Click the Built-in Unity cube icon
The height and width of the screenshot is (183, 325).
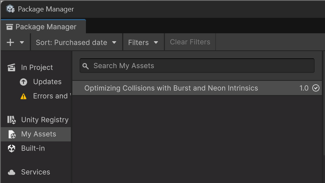(x=12, y=149)
